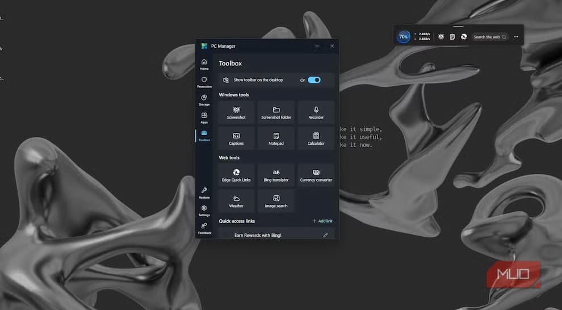The width and height of the screenshot is (562, 310).
Task: Open Restore from the sidebar
Action: (204, 193)
